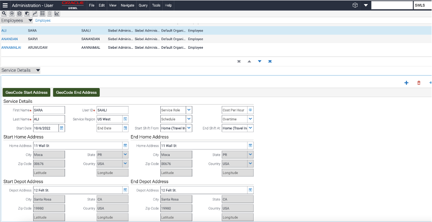Go to next record set arrow
Screen dimensions: 432x222
pyautogui.click(x=259, y=61)
